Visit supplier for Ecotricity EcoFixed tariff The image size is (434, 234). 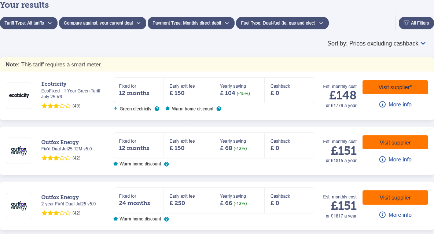[x=395, y=87]
